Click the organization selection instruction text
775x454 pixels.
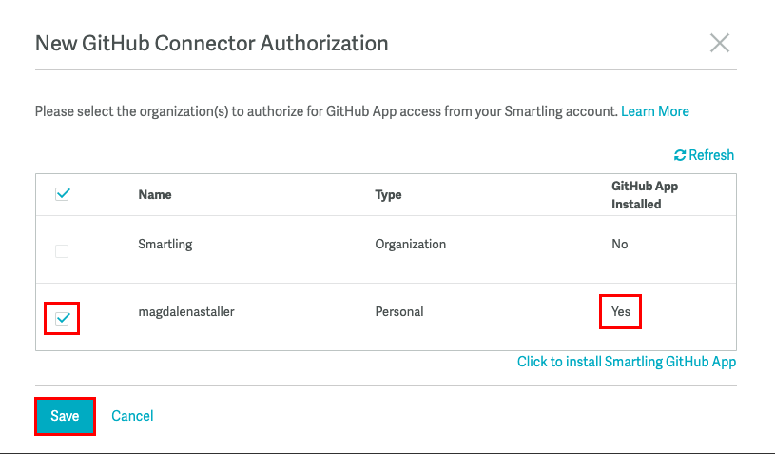click(325, 111)
